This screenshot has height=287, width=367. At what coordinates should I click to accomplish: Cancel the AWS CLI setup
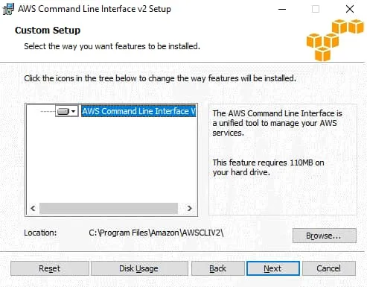pos(329,268)
